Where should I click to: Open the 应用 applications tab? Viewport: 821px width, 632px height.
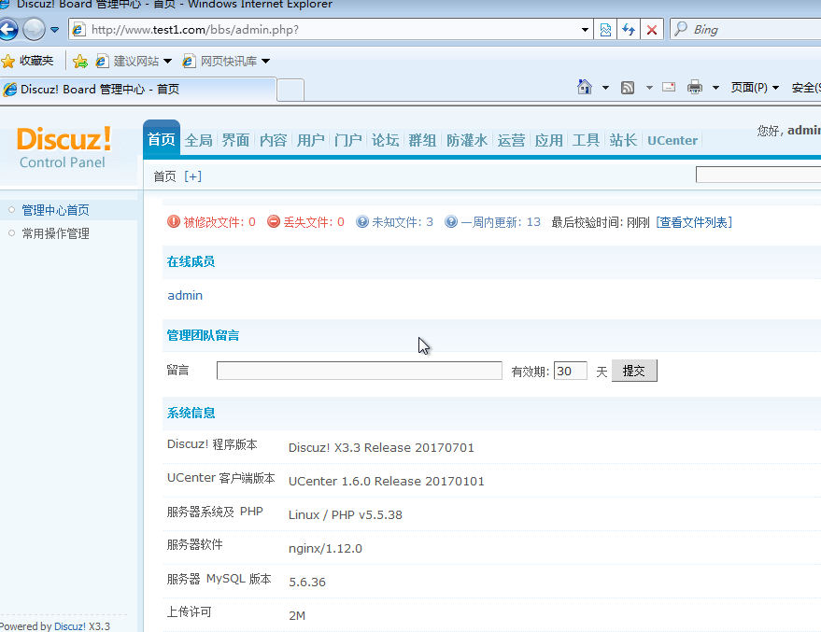pos(548,140)
